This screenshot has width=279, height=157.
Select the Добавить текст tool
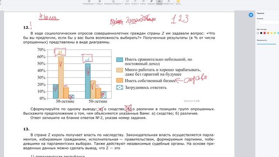tap(169, 2)
